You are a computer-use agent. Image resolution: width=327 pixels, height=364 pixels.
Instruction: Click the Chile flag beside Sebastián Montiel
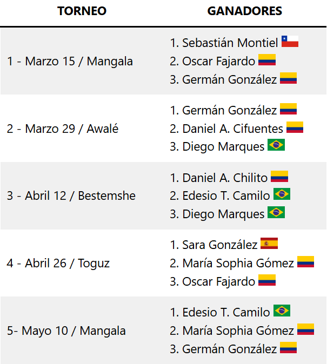click(x=290, y=42)
